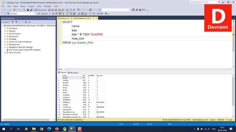The width and height of the screenshot is (236, 132).
Task: Click Disconnect icon in Object Explorer
Action: [x=16, y=22]
